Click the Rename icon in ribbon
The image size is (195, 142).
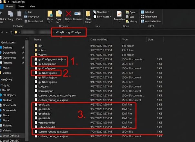tap(77, 13)
